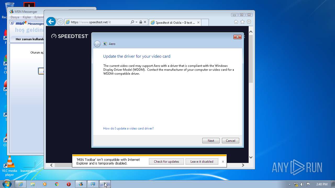Close the Speedtest di Ookla tab
Image resolution: width=335 pixels, height=188 pixels.
pos(198,23)
